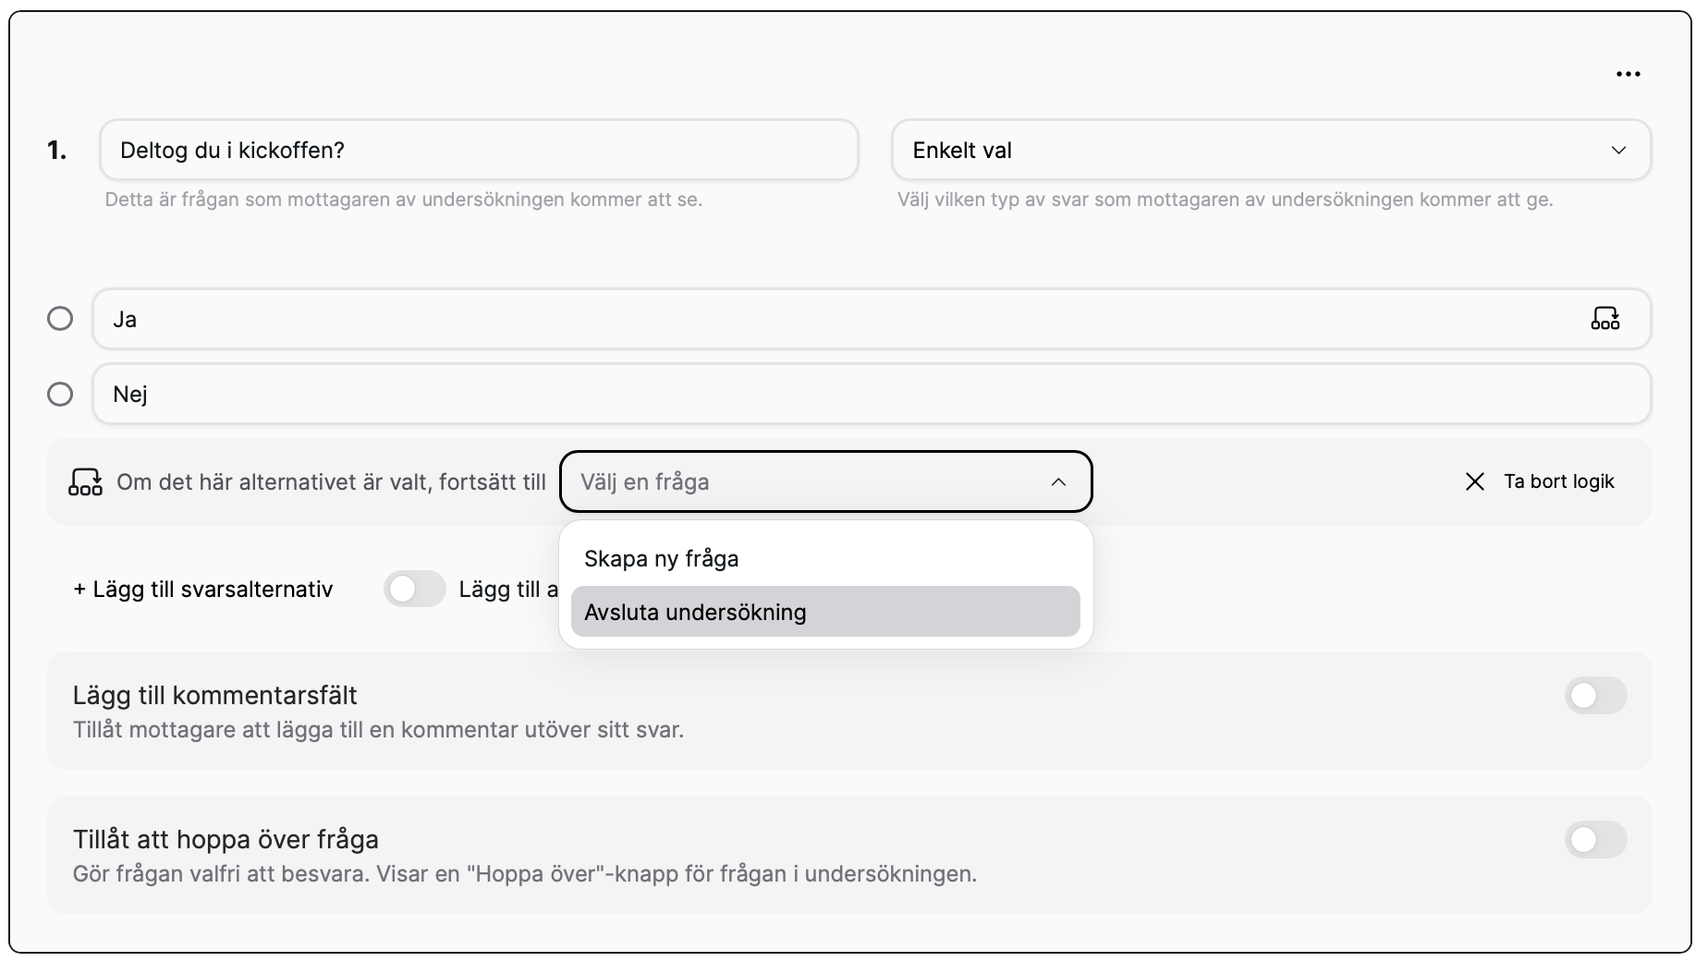1708x974 pixels.
Task: Click the Ta bort logik button
Action: (x=1558, y=481)
